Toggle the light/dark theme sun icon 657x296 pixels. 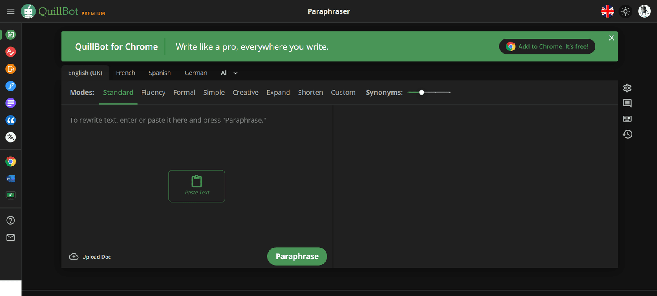(x=625, y=11)
